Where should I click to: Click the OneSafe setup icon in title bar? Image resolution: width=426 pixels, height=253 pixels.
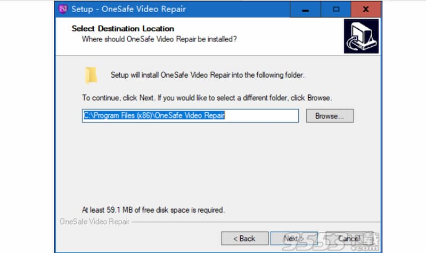coord(63,9)
